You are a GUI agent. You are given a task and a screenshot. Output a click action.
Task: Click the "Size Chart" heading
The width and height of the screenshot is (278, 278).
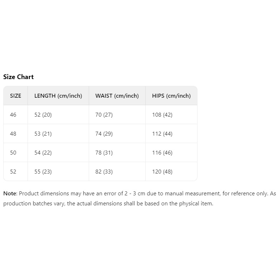pyautogui.click(x=18, y=77)
